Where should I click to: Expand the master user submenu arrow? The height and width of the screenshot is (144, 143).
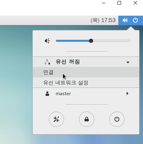127,93
